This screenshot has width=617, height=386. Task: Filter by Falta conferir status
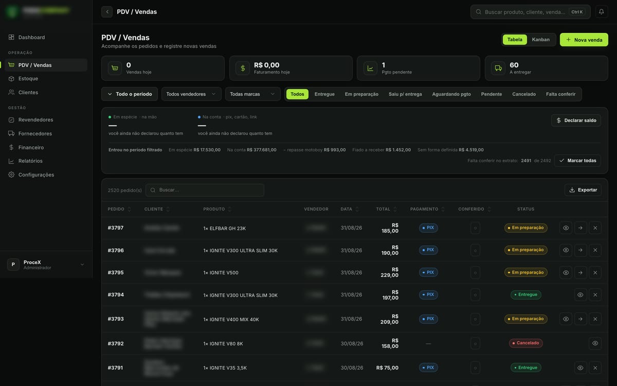coord(560,94)
